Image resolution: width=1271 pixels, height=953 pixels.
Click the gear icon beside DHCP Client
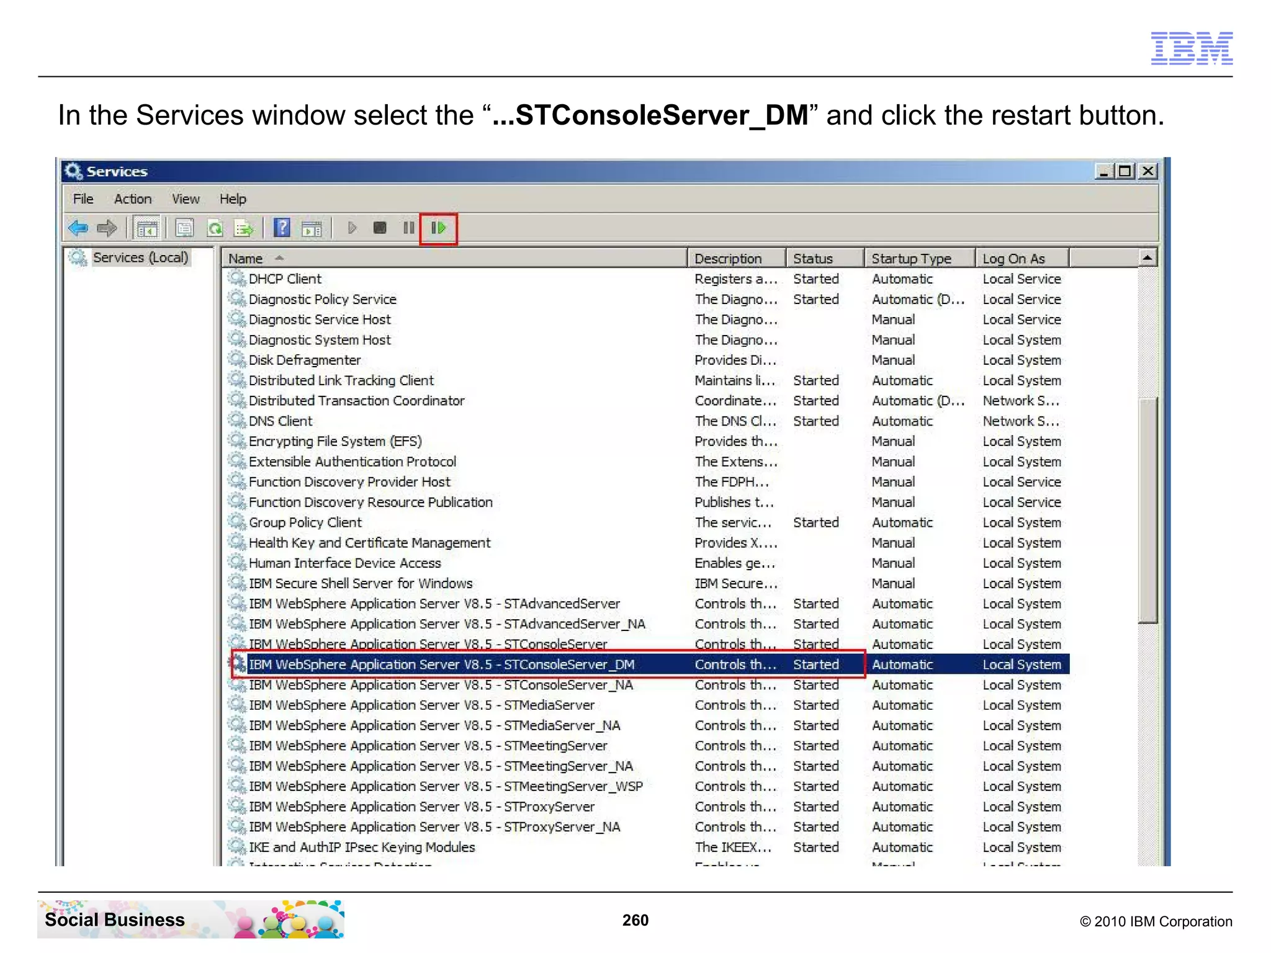click(237, 279)
